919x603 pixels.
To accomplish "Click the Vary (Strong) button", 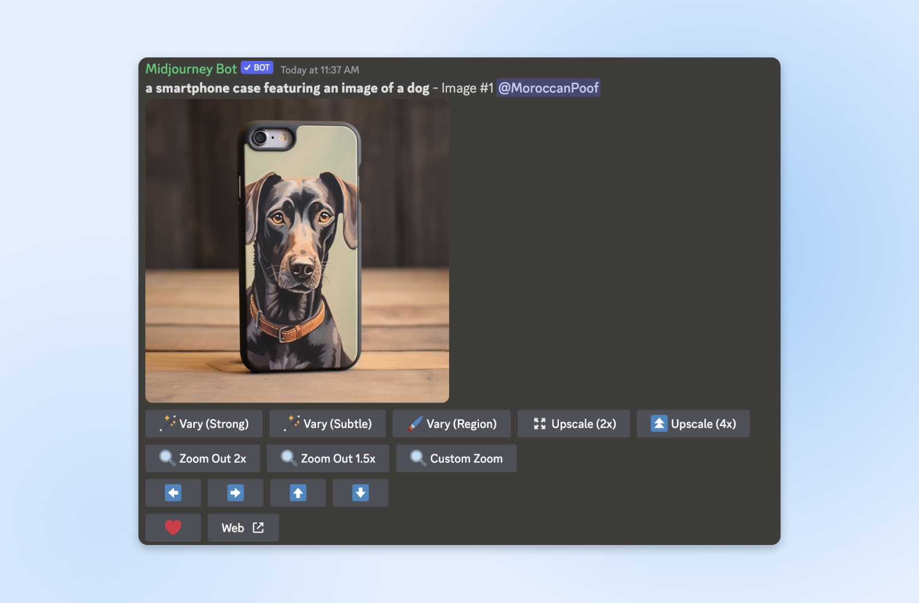I will coord(204,424).
